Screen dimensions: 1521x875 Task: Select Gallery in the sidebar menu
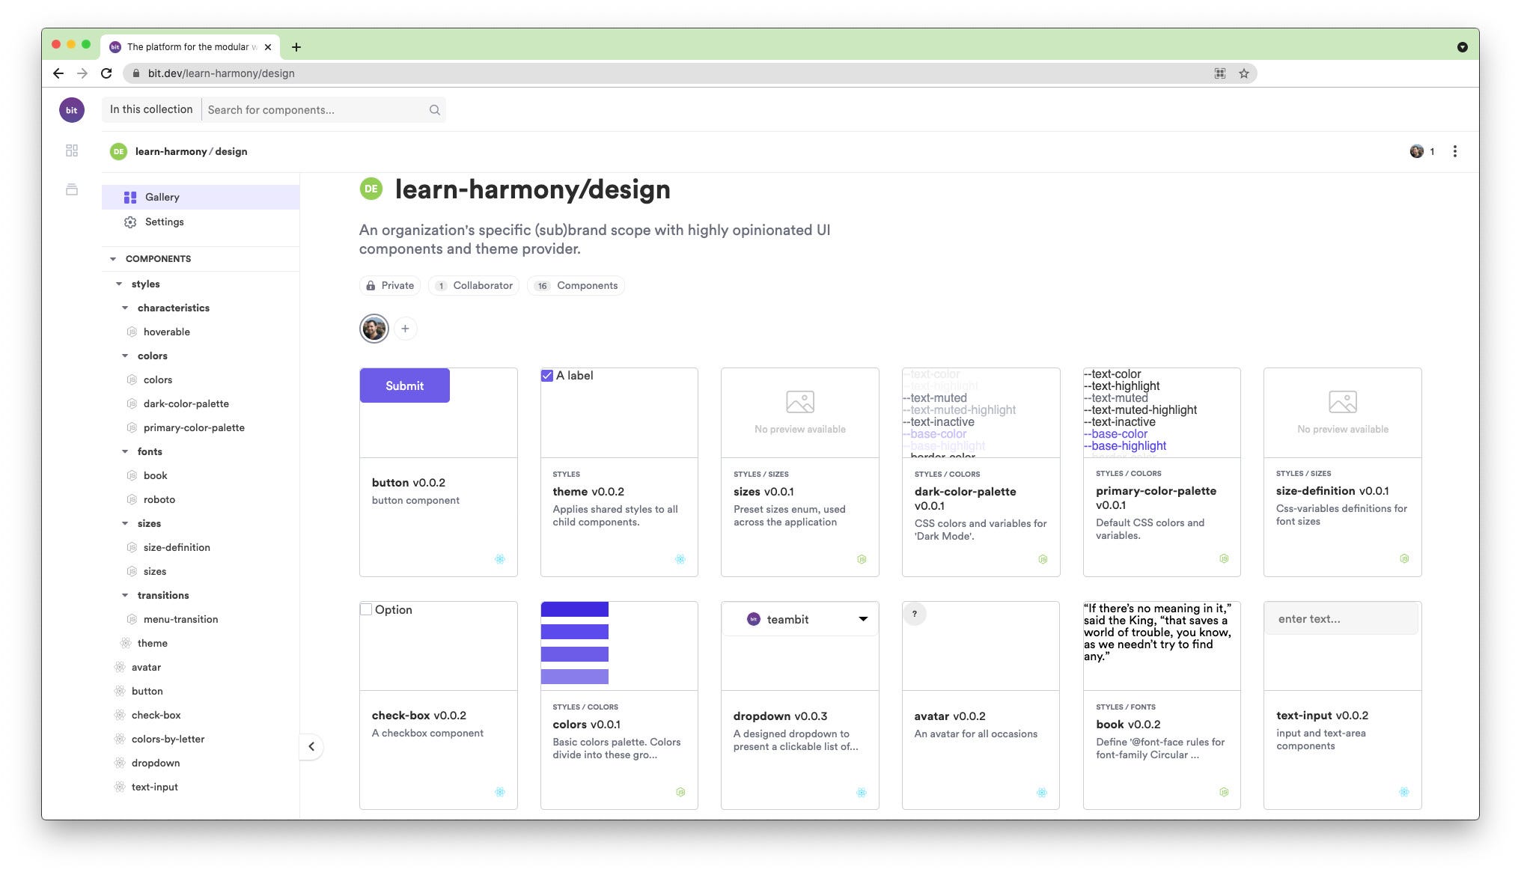[162, 197]
